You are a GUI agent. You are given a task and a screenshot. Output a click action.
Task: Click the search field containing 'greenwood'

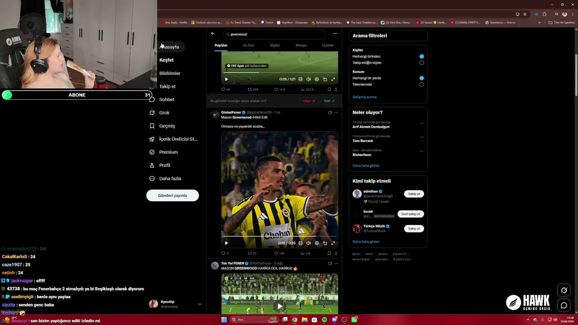coord(275,34)
